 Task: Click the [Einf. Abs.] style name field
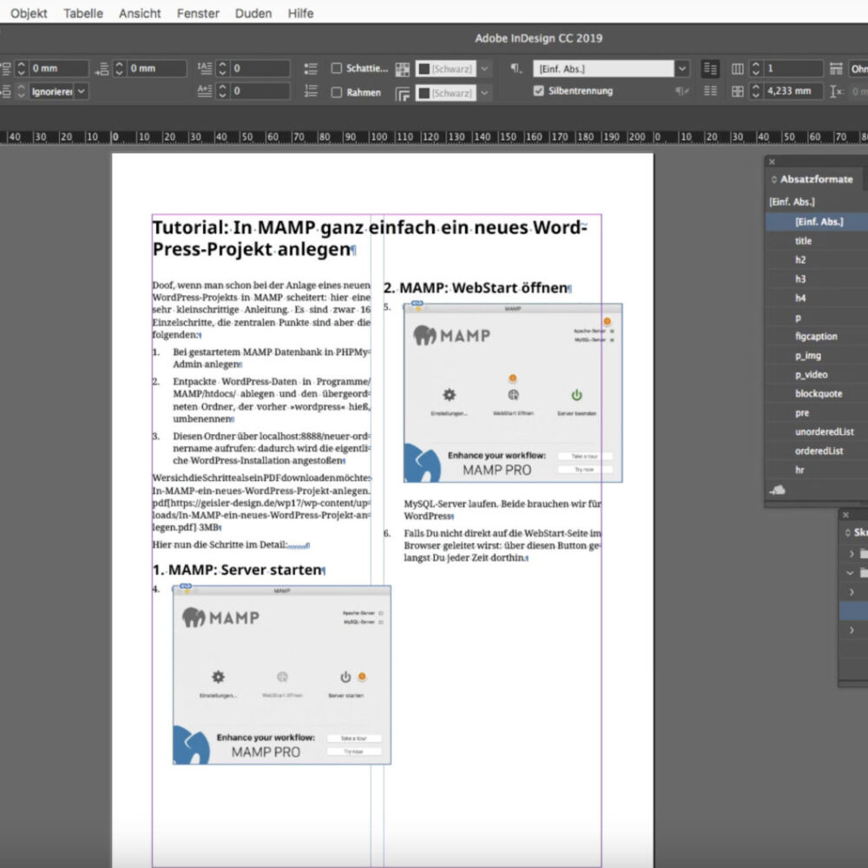coord(603,69)
